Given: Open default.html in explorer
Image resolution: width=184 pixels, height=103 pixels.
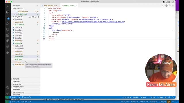Looking at the screenshot, I should pyautogui.click(x=26, y=25).
